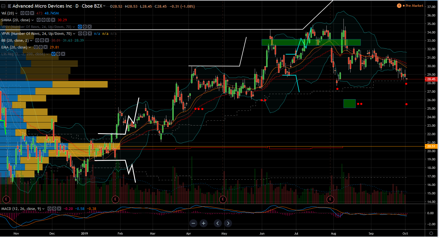View source code of SMMA indicator
Screen dimensions: 439x238
pyautogui.click(x=48, y=20)
